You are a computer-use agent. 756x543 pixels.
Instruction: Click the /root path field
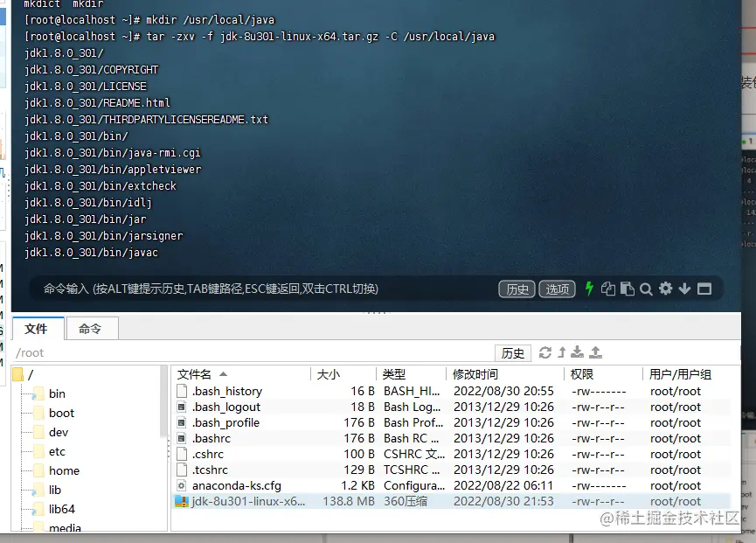[253, 352]
